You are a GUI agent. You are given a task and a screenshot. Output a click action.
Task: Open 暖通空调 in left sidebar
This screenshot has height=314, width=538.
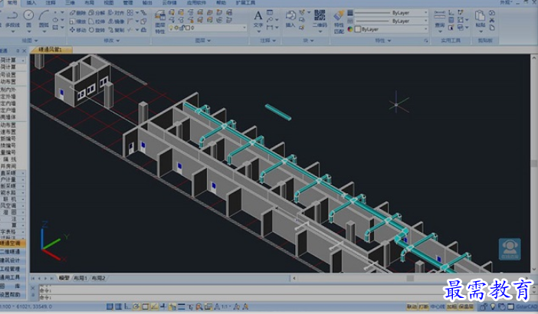click(x=12, y=243)
